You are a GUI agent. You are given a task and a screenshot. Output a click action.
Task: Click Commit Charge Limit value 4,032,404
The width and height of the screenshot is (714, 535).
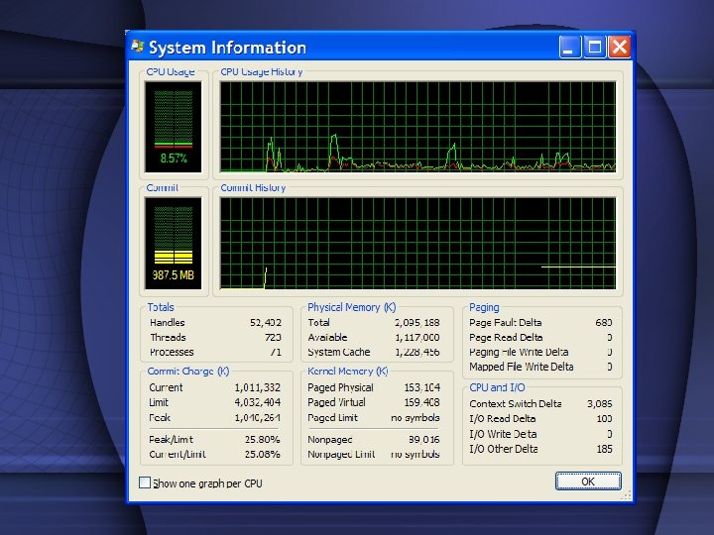(257, 402)
